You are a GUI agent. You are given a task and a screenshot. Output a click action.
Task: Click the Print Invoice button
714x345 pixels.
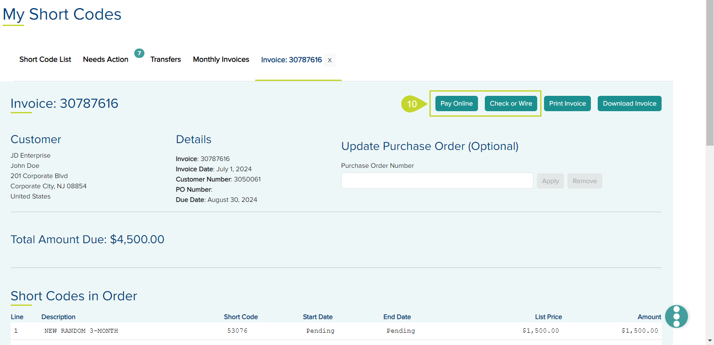(x=567, y=103)
